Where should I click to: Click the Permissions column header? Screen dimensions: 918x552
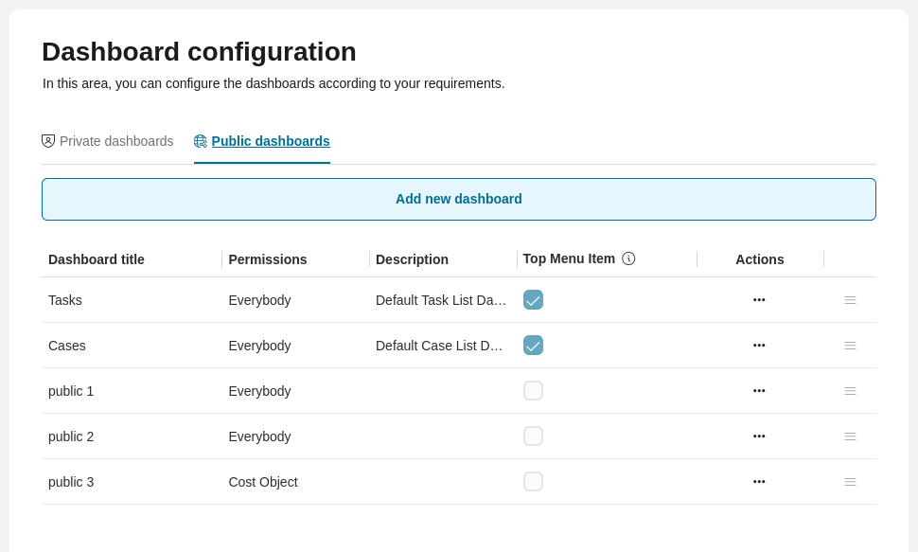point(267,258)
